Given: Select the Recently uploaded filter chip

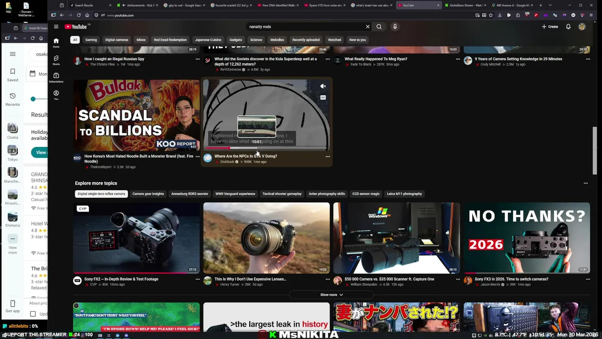Looking at the screenshot, I should [x=306, y=40].
